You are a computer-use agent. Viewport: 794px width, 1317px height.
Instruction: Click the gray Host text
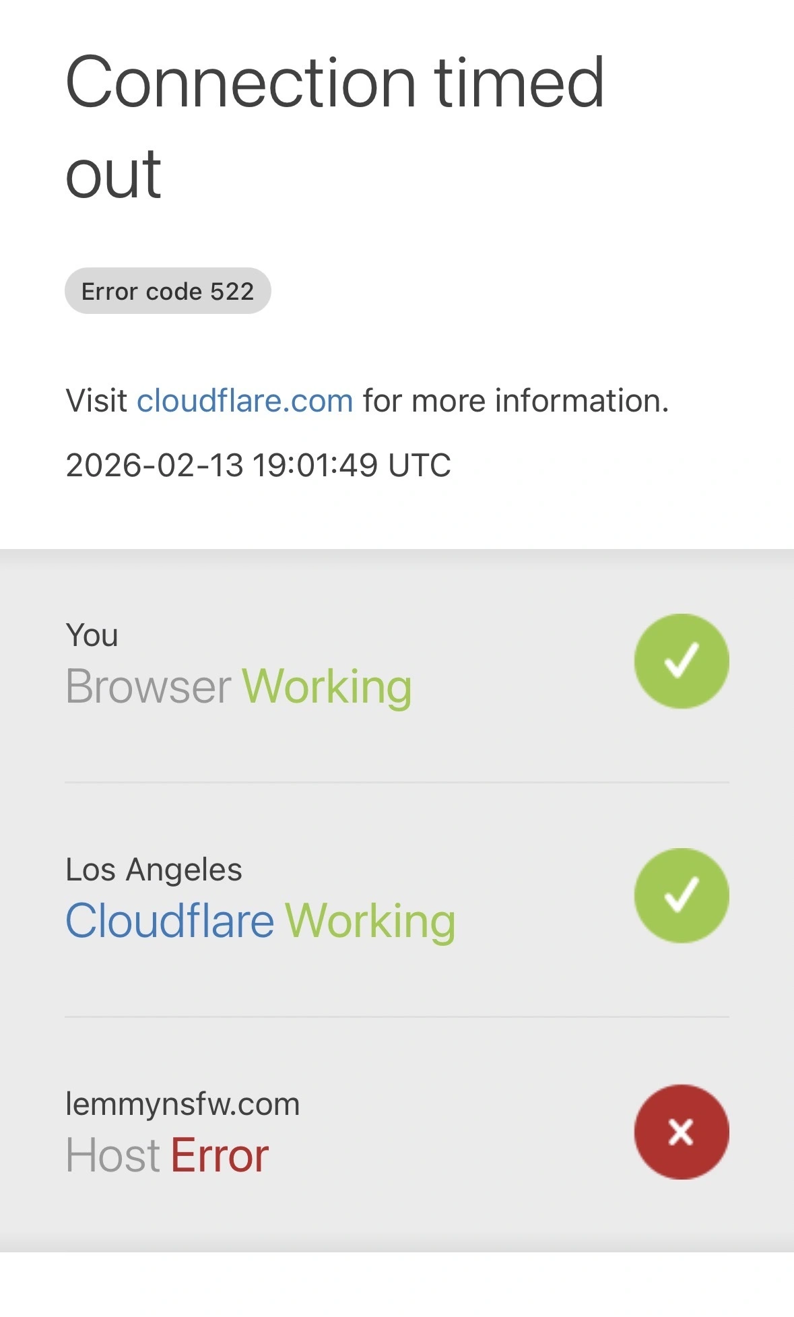point(113,1155)
